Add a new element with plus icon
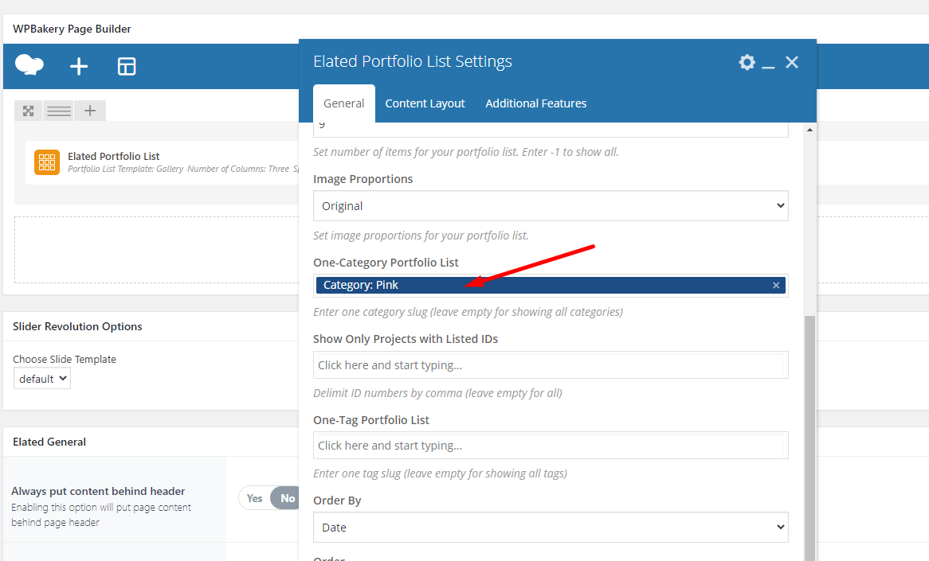This screenshot has height=561, width=929. click(x=79, y=66)
